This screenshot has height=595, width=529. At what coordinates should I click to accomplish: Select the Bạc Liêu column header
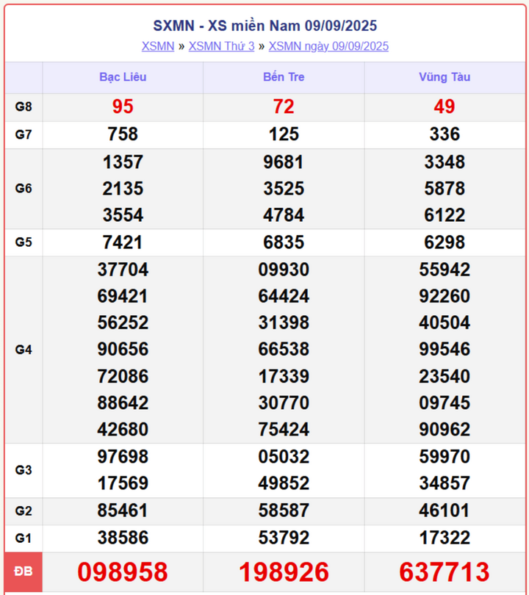[x=123, y=77]
